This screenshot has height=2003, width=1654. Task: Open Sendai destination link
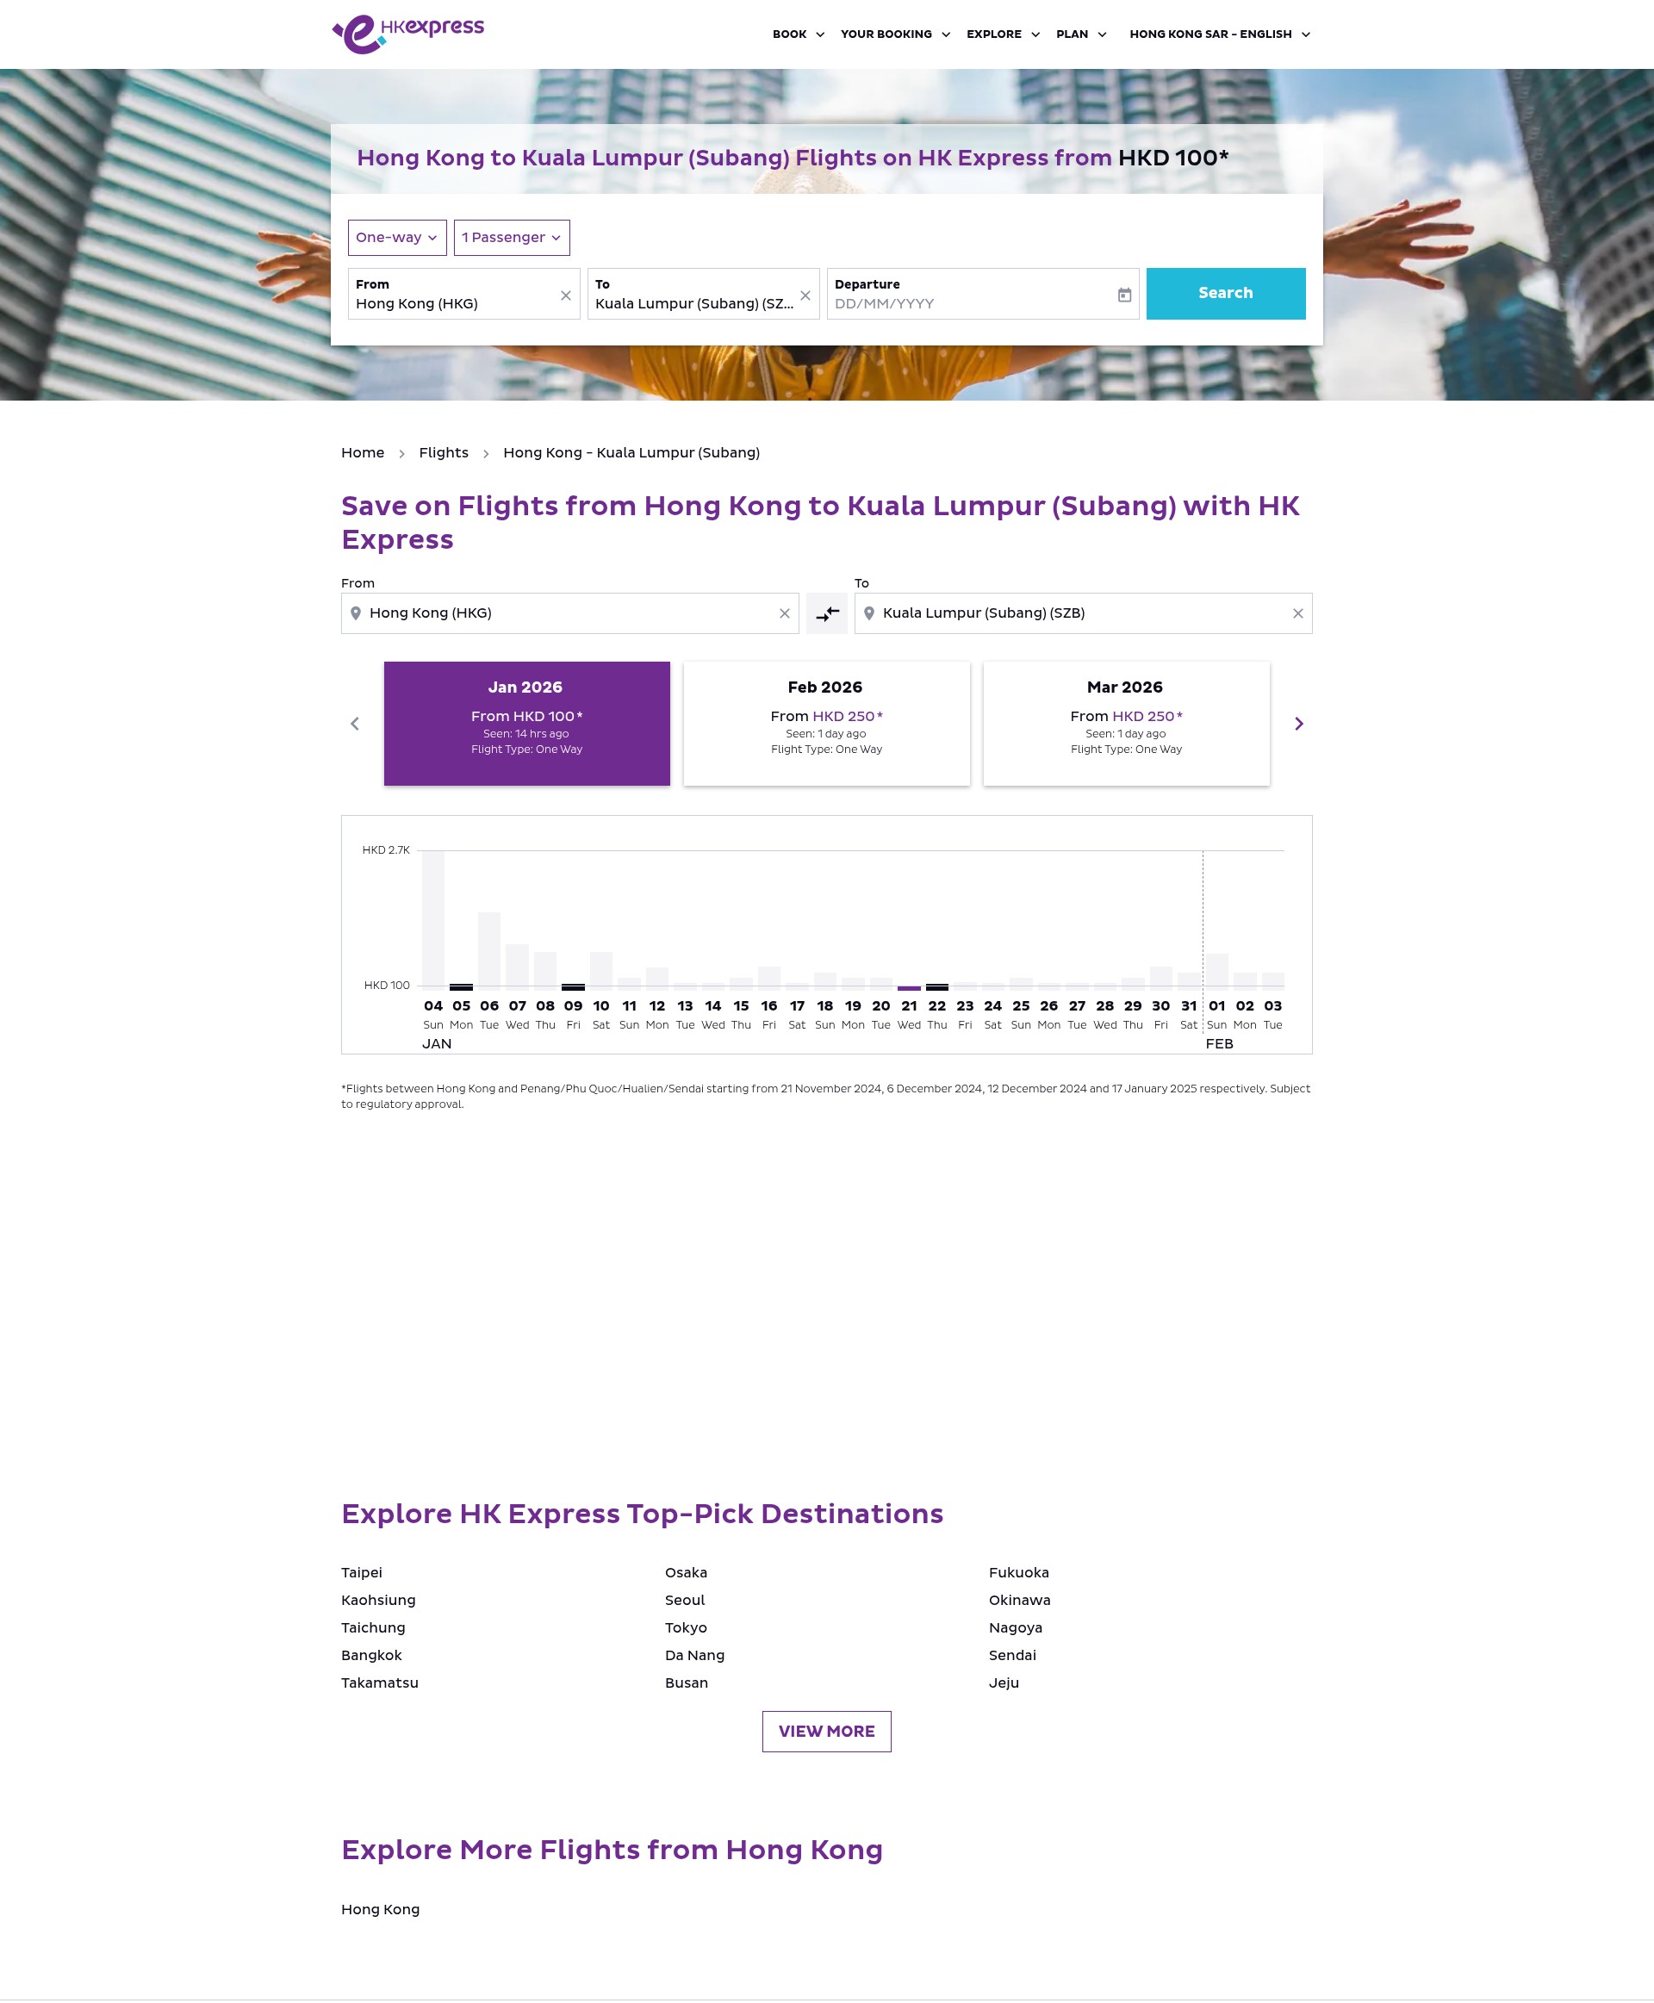pos(1013,1655)
